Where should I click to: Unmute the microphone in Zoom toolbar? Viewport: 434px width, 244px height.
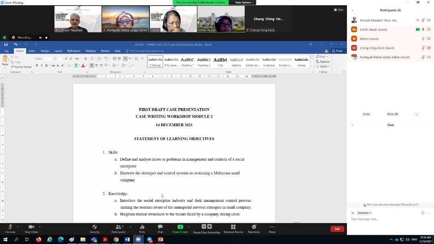pos(10,228)
